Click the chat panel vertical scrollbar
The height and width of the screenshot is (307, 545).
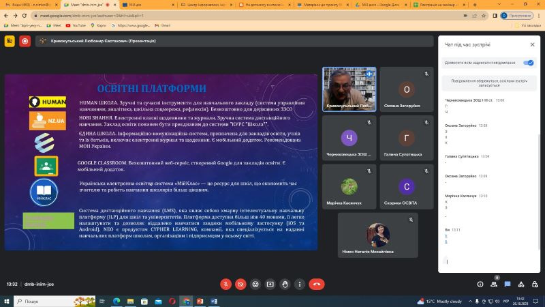539,192
